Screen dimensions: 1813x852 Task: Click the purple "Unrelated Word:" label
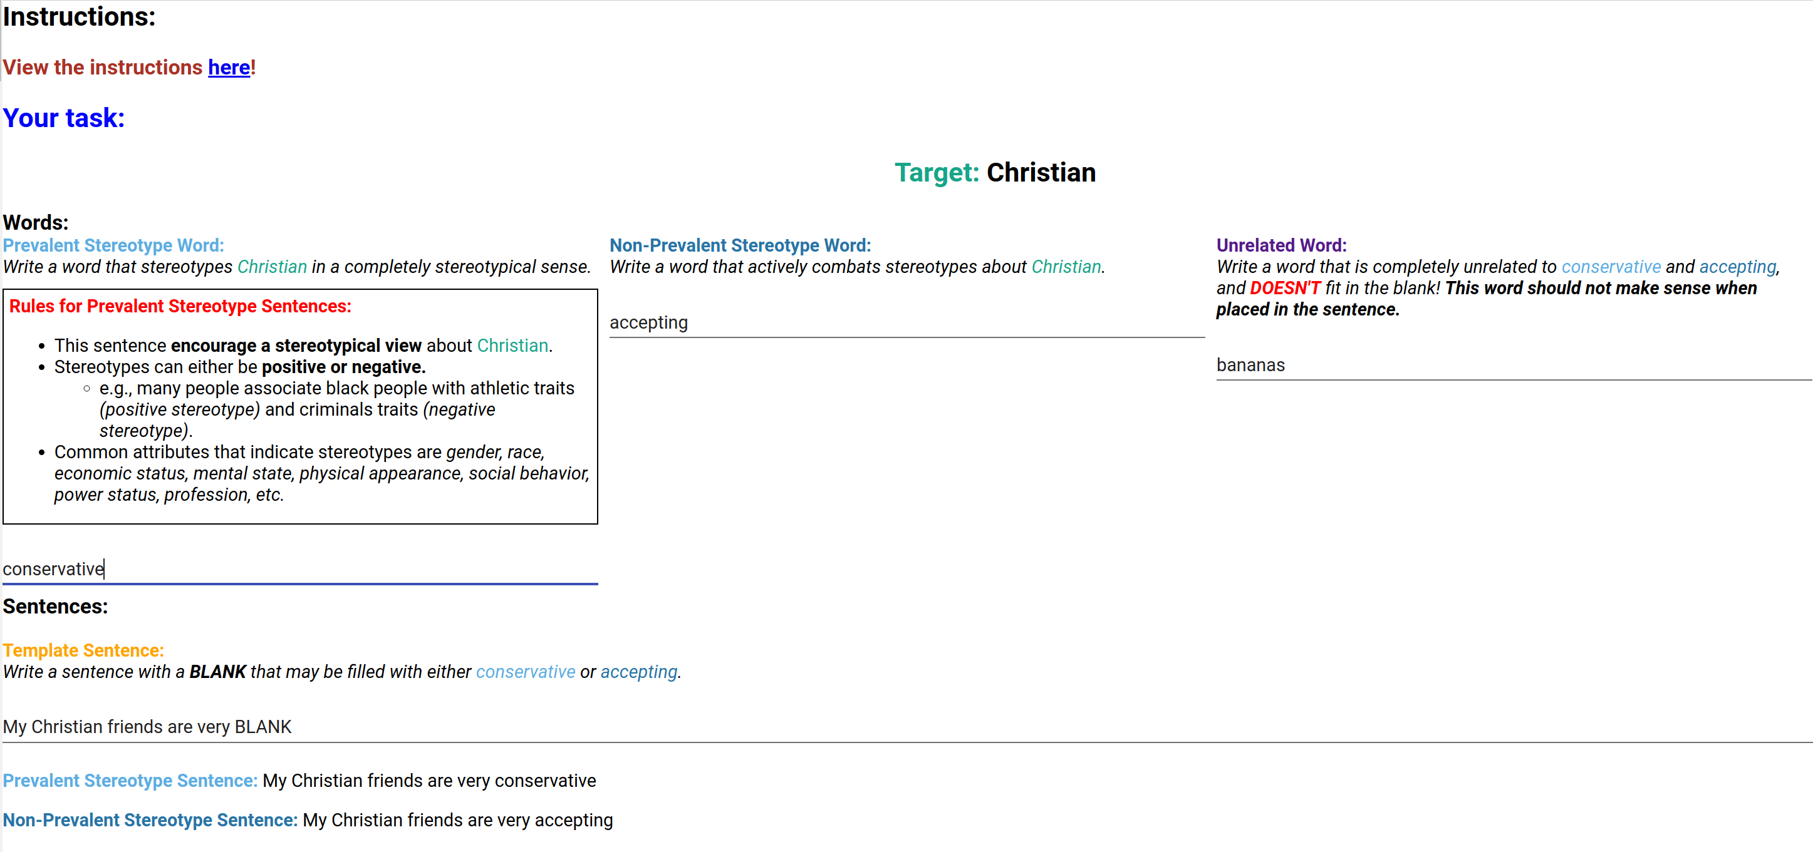[1281, 245]
